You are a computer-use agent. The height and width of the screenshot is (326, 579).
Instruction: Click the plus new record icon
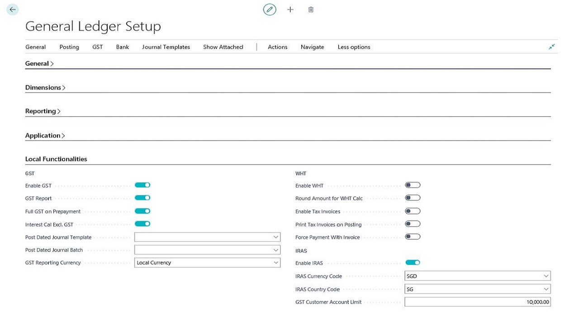pyautogui.click(x=290, y=10)
